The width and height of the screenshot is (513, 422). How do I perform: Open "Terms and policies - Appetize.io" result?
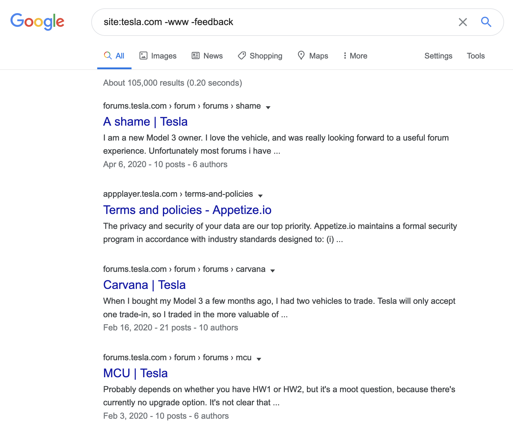[187, 210]
